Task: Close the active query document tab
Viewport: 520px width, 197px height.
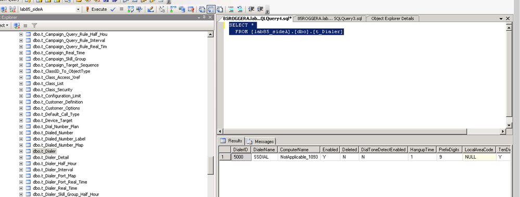Action: coord(508,19)
